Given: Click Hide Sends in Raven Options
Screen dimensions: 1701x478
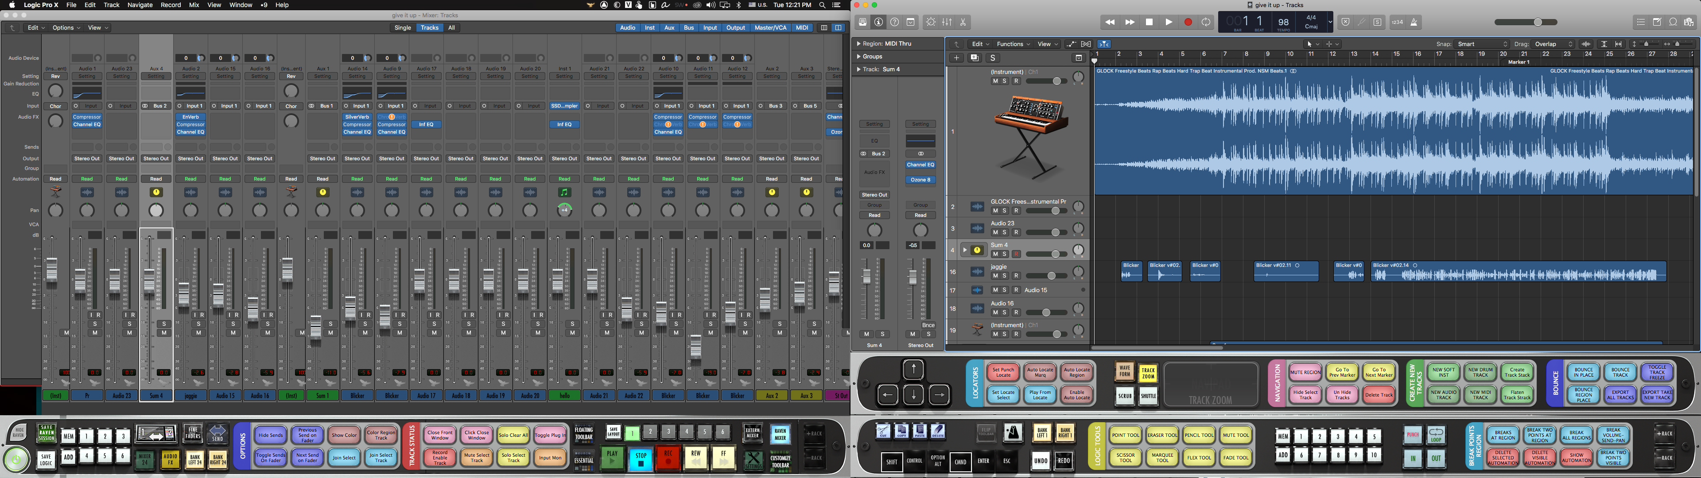Looking at the screenshot, I should pos(271,435).
